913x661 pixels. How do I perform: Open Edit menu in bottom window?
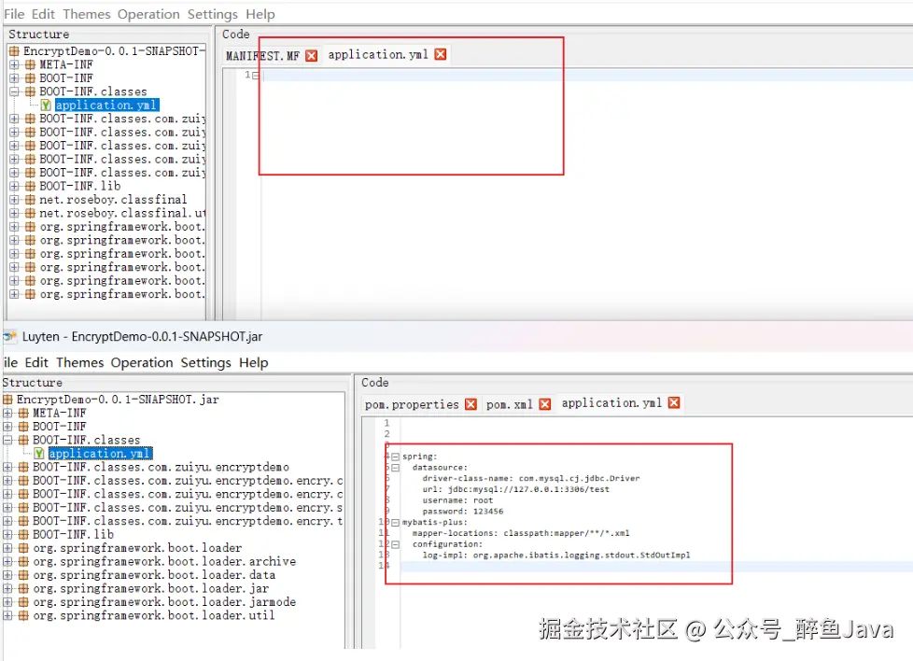[x=36, y=363]
